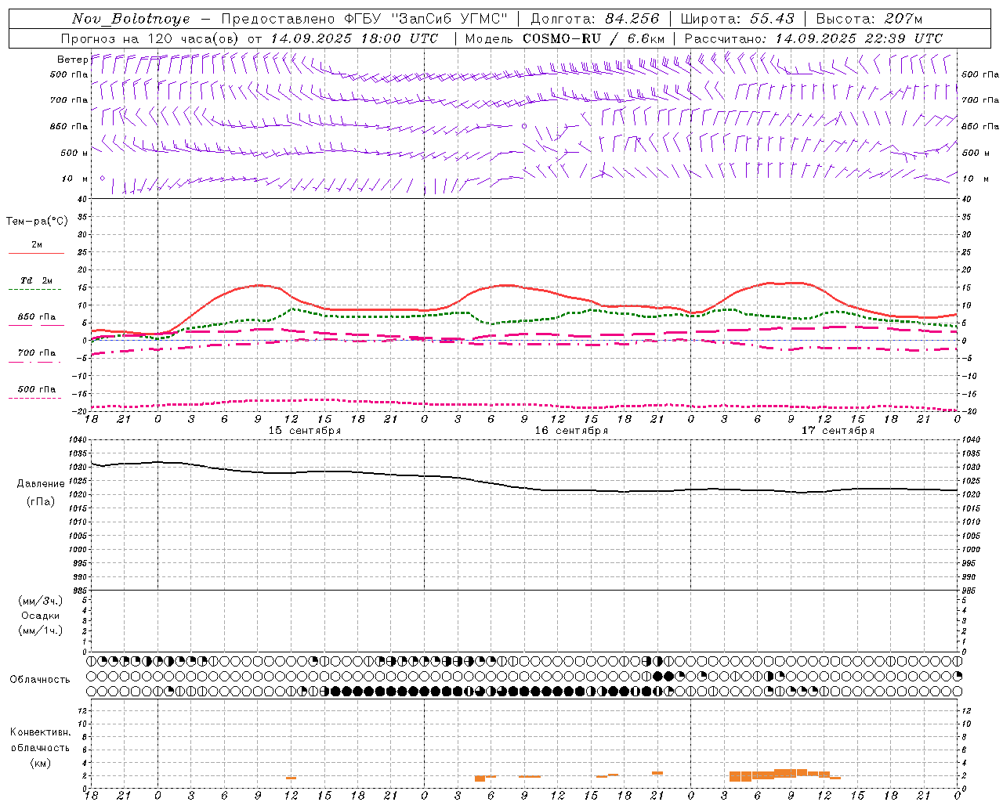Image resolution: width=1003 pixels, height=802 pixels.
Task: Select the text Предоставлено ФГБУ "ЗапСиб УГМС"
Action: [x=364, y=19]
